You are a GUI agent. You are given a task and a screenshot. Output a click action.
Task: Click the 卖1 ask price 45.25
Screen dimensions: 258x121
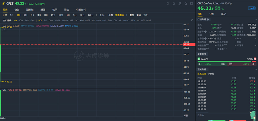tap(246, 64)
